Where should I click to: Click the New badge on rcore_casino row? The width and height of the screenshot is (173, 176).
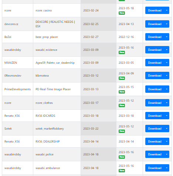[x=122, y=13]
